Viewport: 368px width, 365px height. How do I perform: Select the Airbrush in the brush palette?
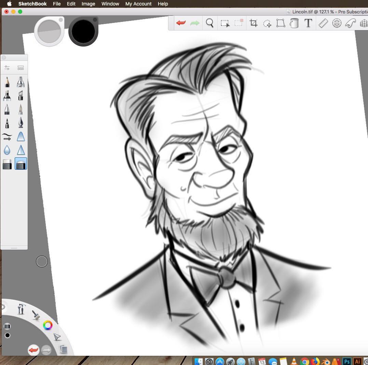[x=21, y=82]
